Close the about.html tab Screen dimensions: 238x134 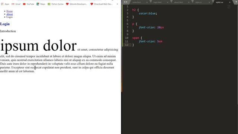(189, 2)
